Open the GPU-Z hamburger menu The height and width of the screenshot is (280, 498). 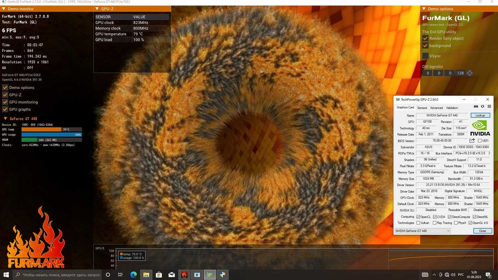(489, 106)
